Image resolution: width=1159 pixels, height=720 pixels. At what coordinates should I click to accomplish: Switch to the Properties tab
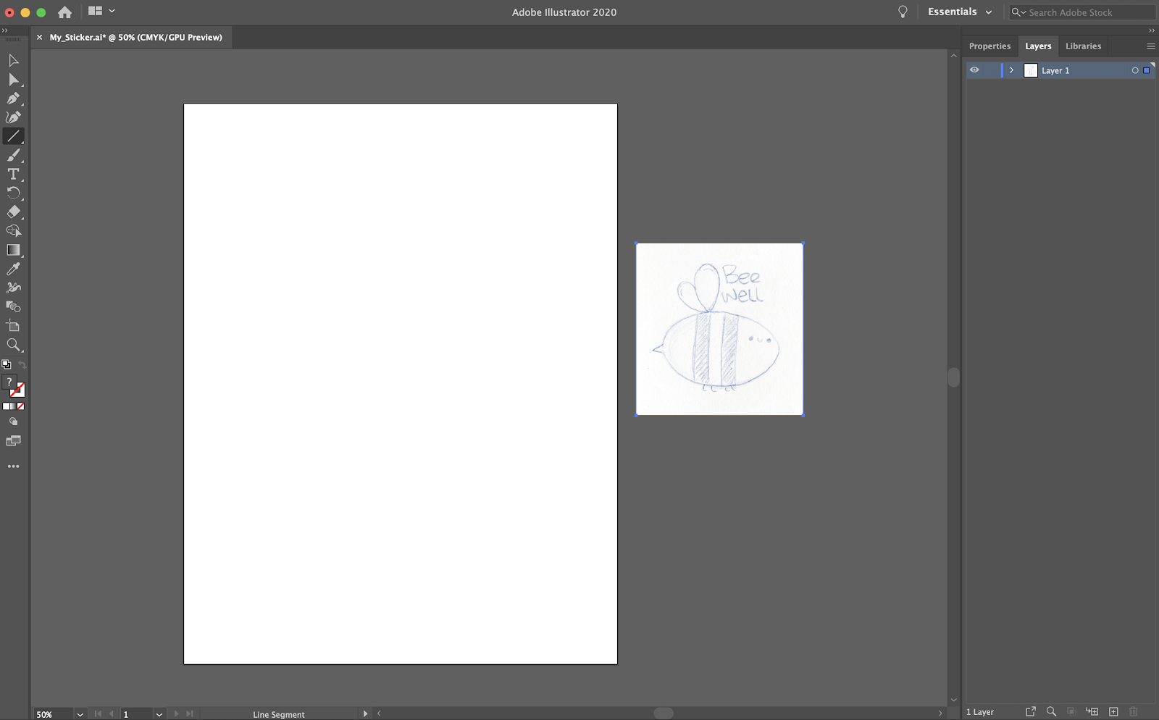(989, 46)
